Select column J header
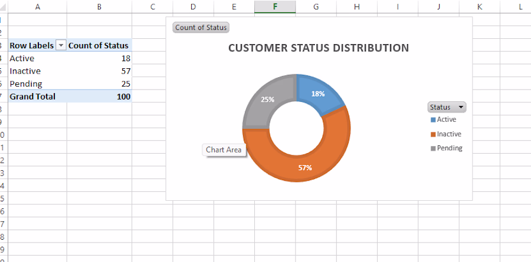The width and height of the screenshot is (531, 262). click(438, 6)
